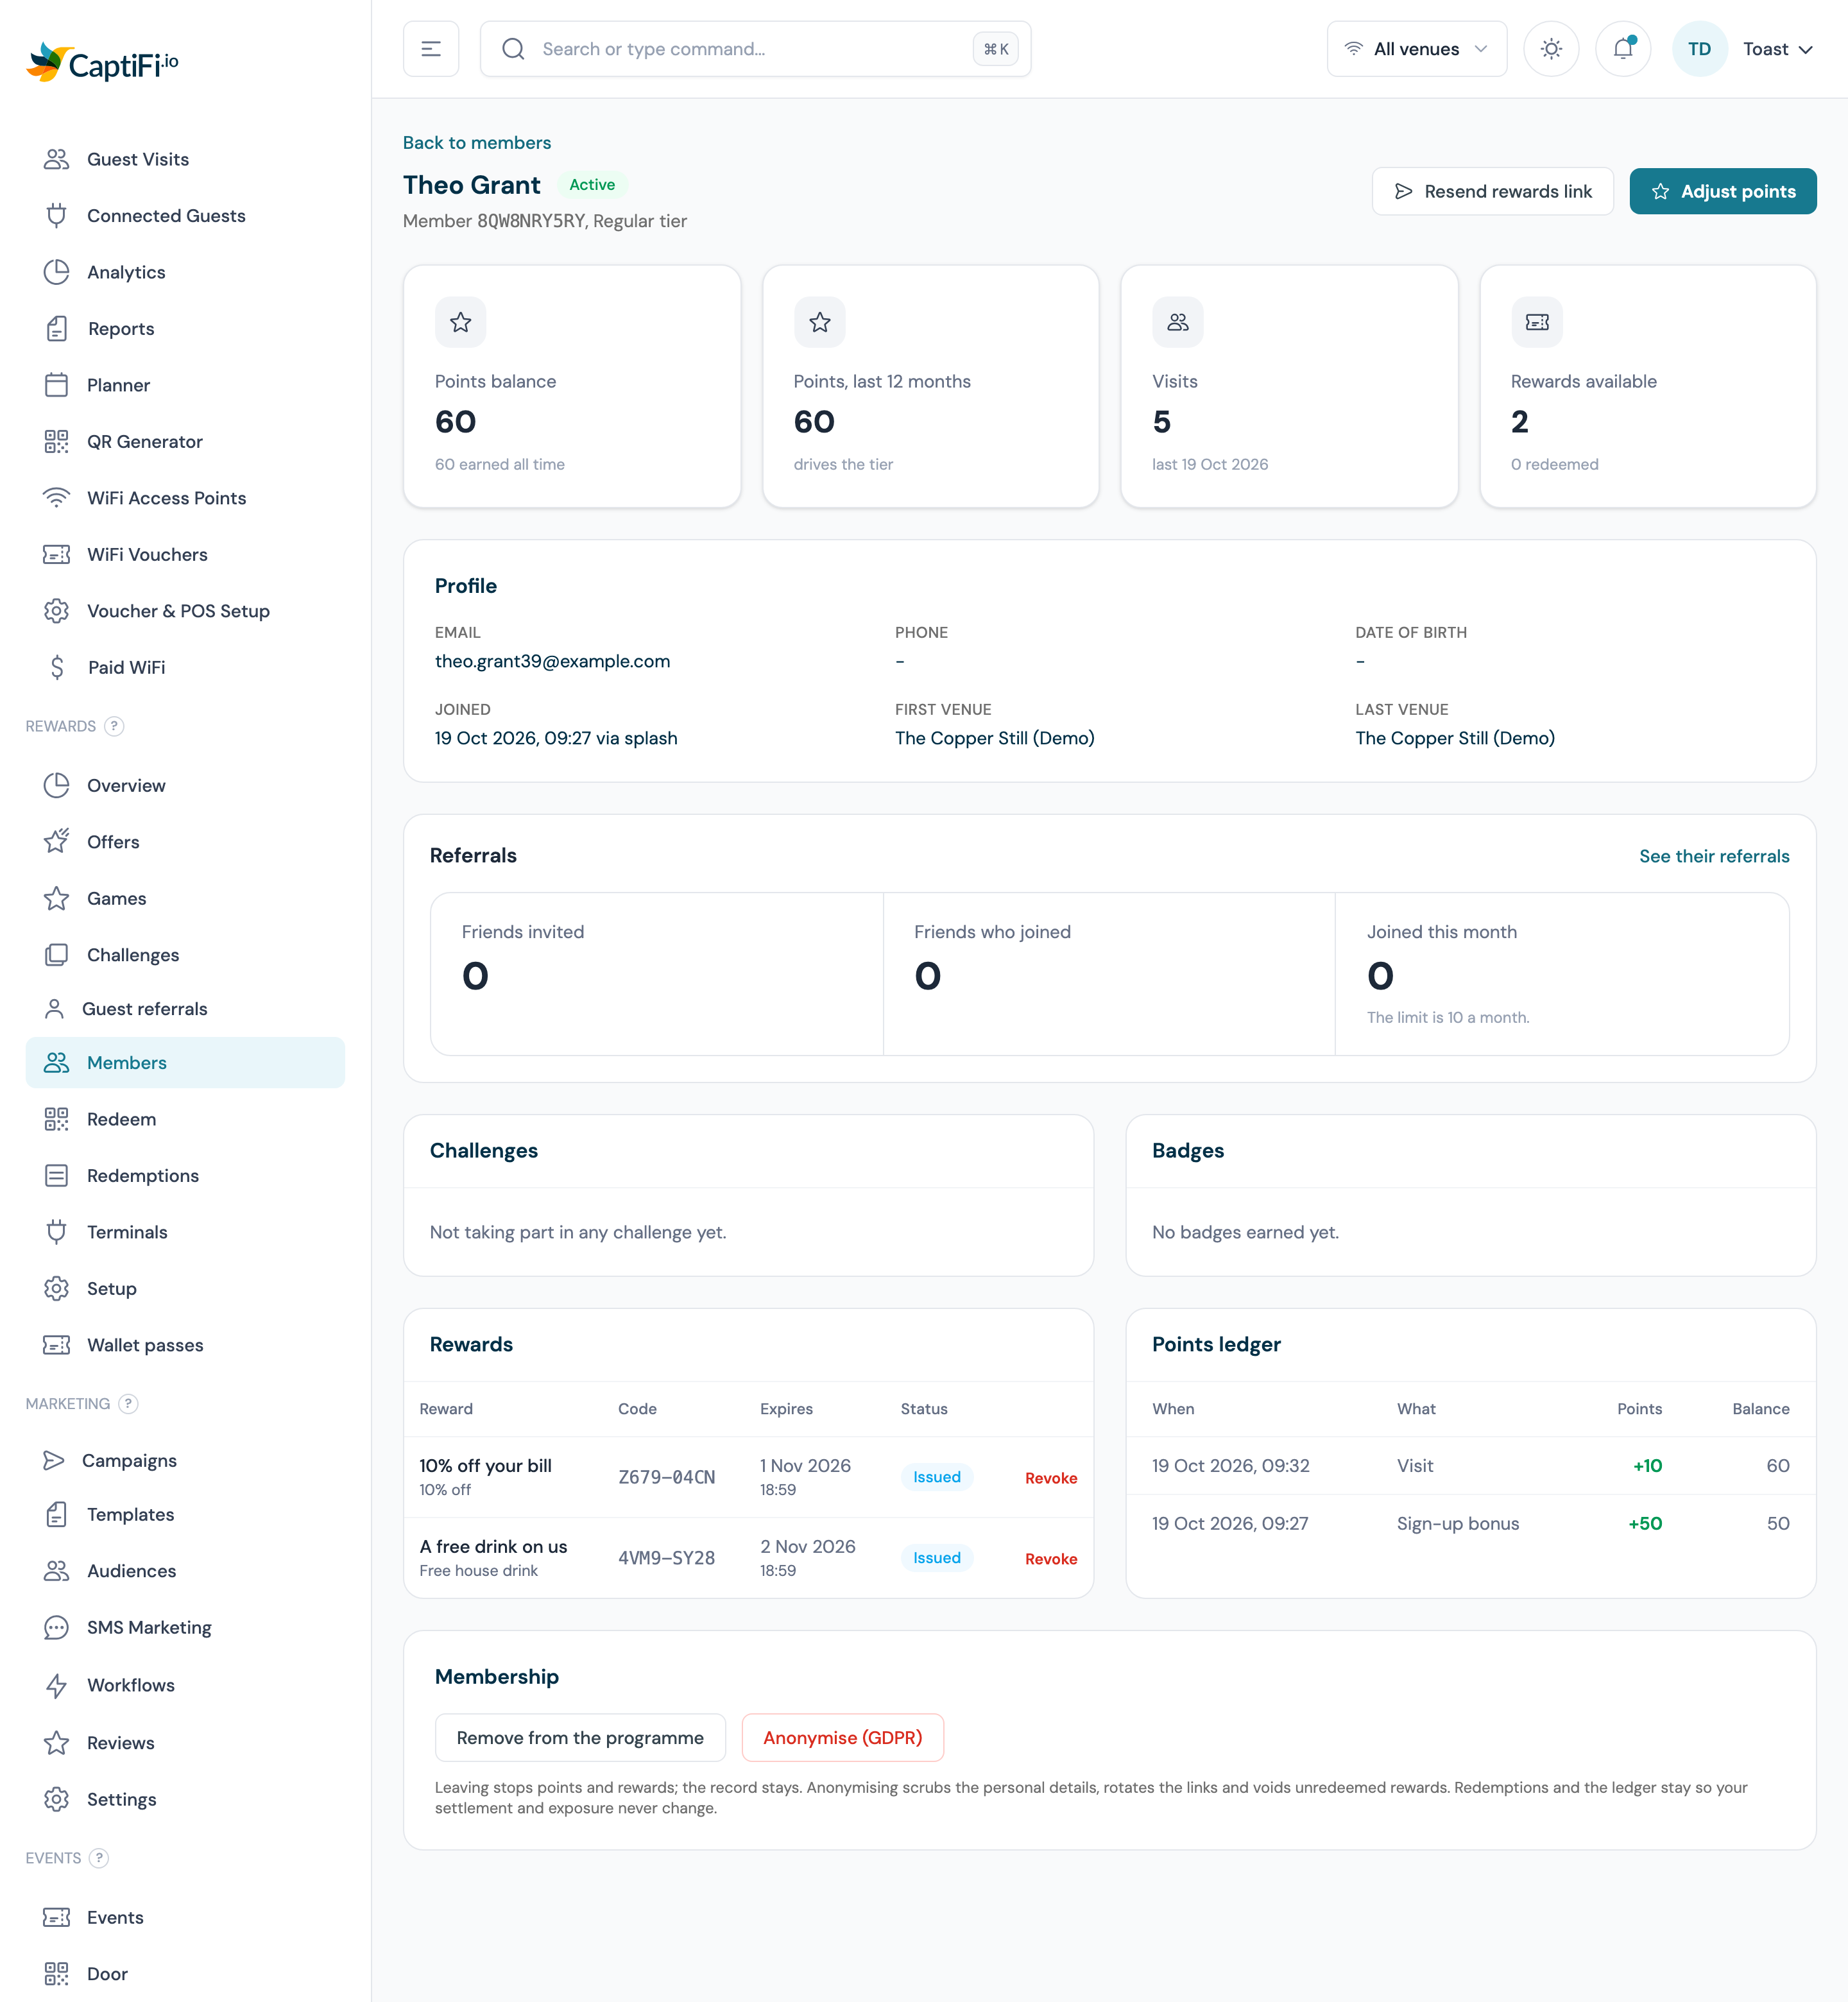Click the Workflows lightning icon
The height and width of the screenshot is (2002, 1848).
coord(57,1686)
